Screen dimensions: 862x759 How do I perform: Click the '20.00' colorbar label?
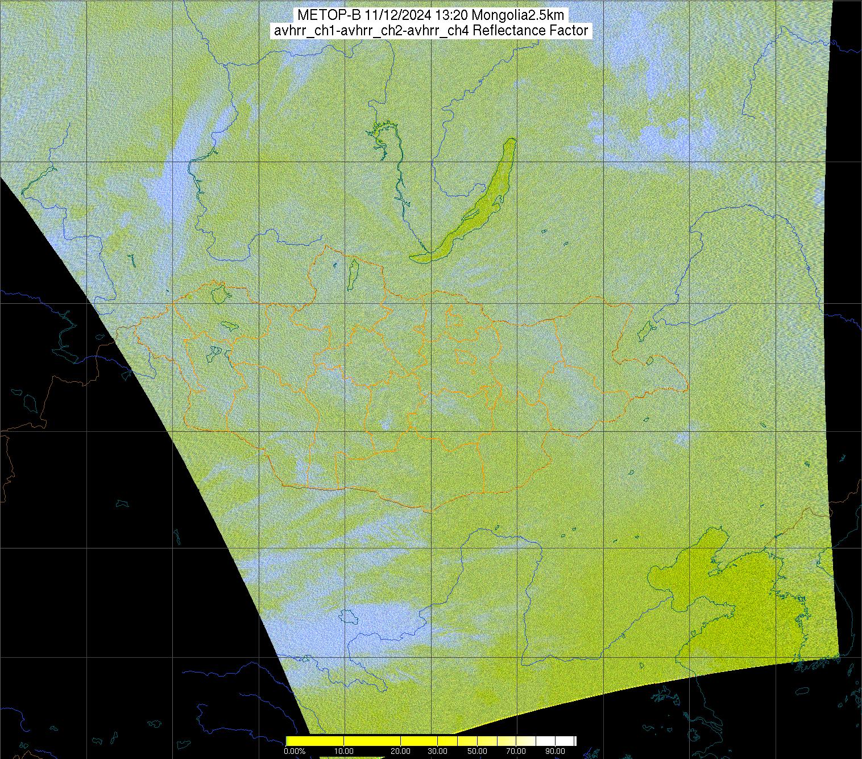click(x=401, y=751)
